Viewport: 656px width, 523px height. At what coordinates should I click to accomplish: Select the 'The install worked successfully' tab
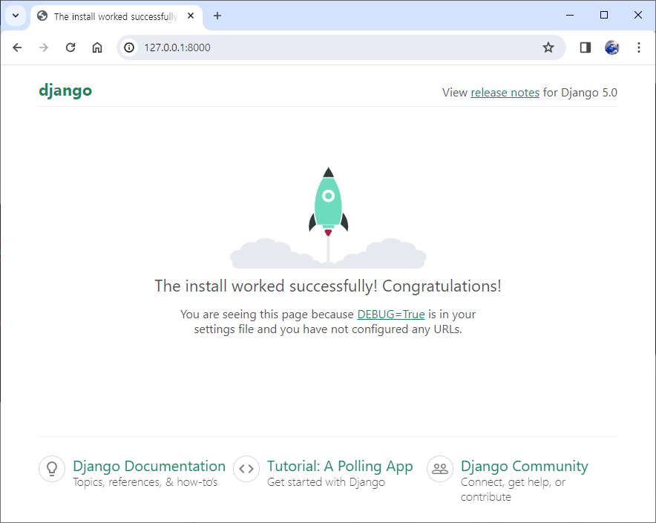117,16
